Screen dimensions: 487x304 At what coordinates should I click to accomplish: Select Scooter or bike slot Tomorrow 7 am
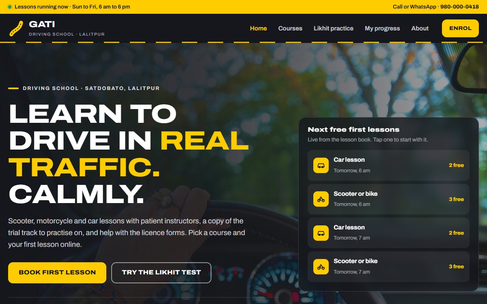click(388, 267)
